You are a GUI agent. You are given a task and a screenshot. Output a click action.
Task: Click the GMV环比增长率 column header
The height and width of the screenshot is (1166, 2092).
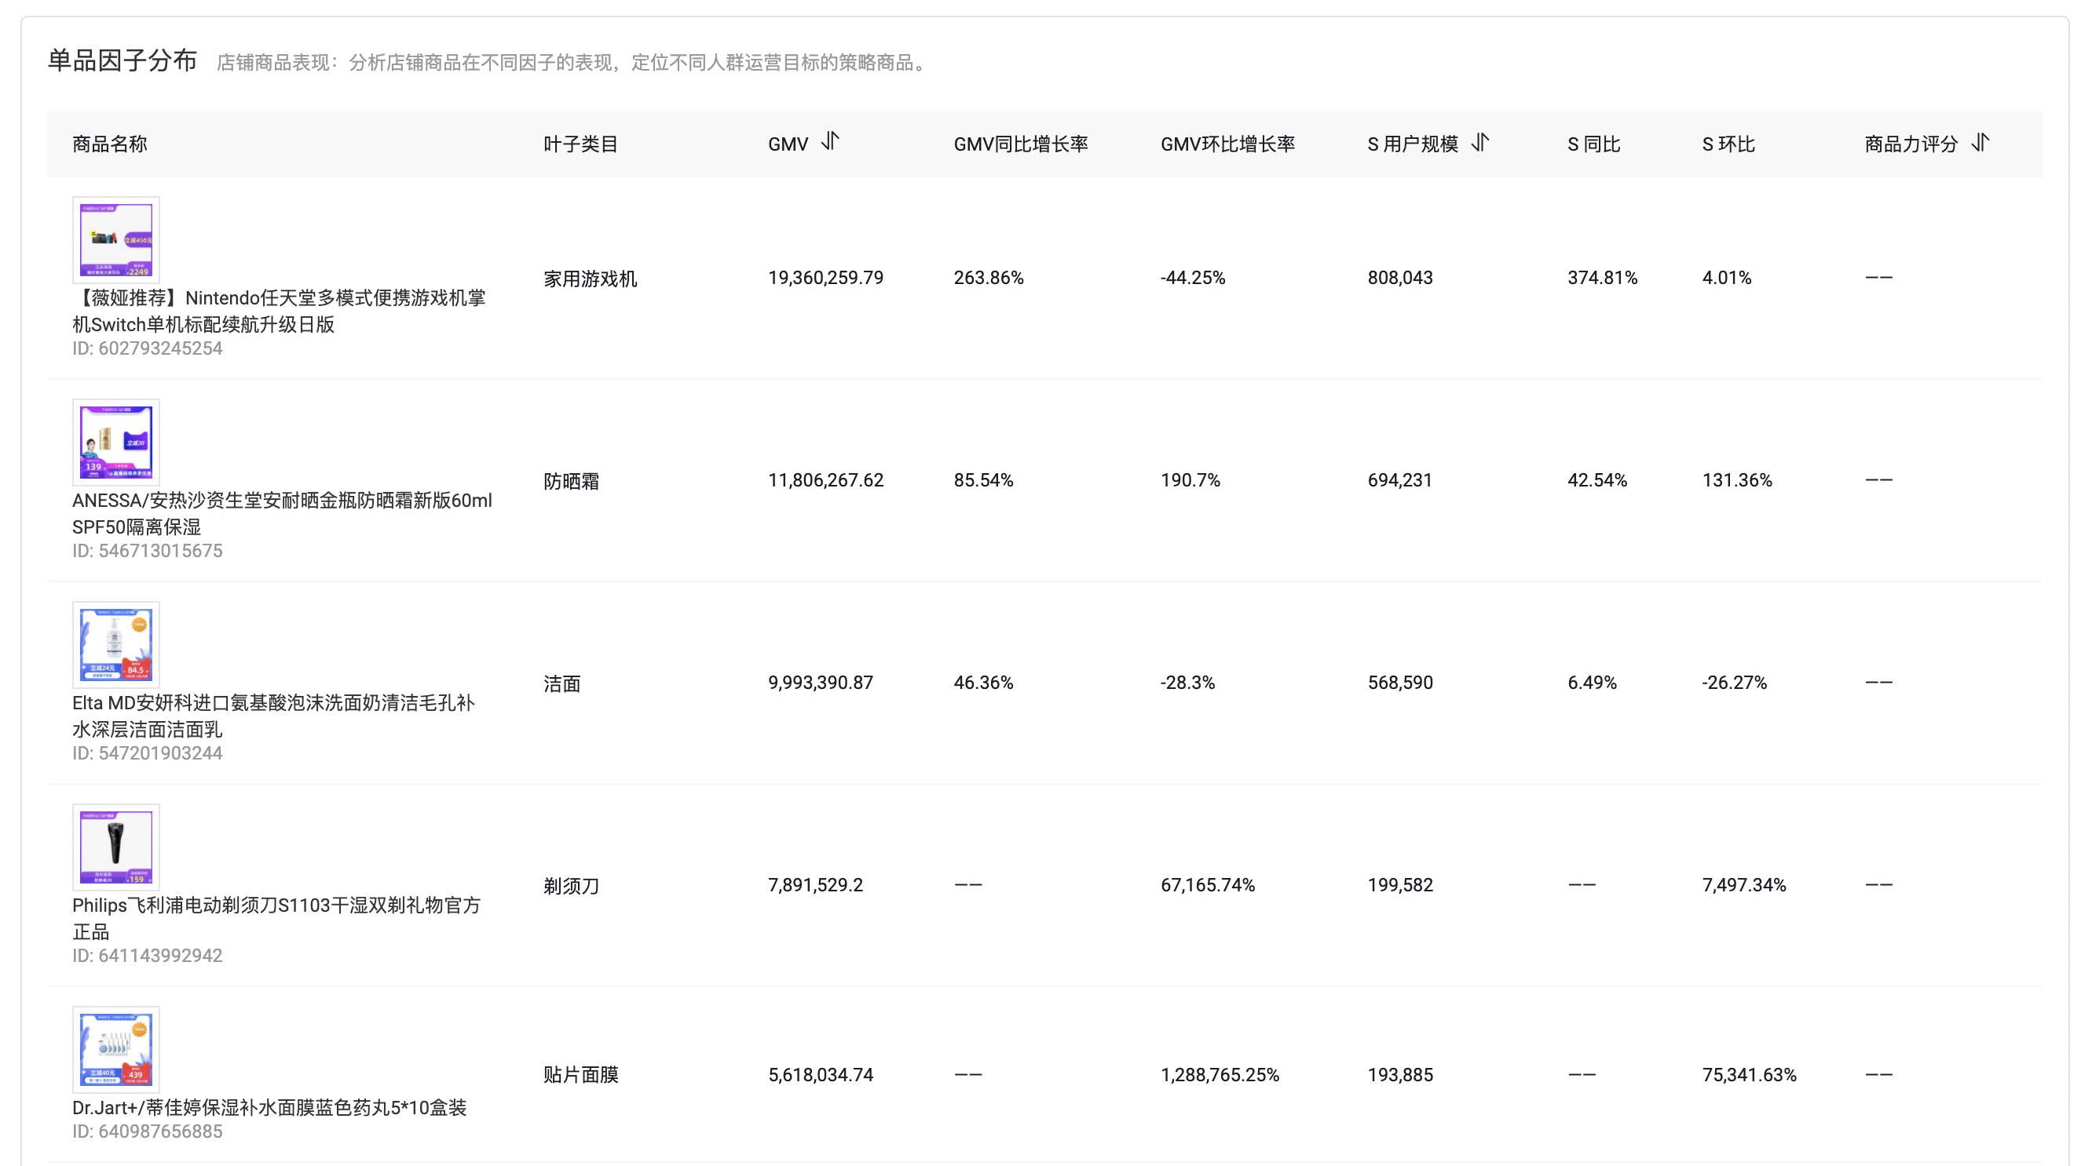click(x=1227, y=144)
